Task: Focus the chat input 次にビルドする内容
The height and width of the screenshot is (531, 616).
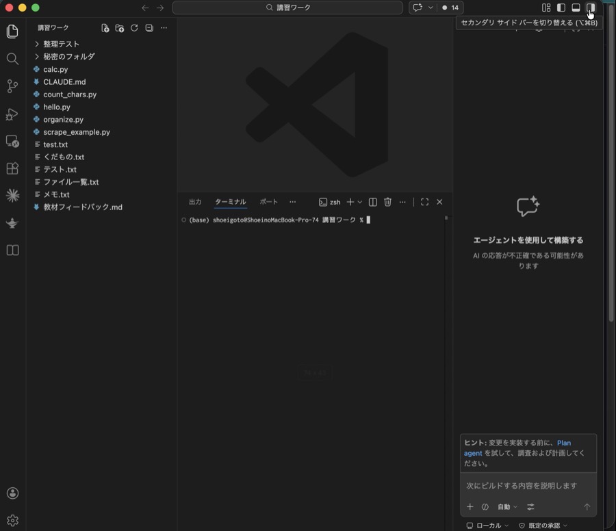Action: point(528,486)
